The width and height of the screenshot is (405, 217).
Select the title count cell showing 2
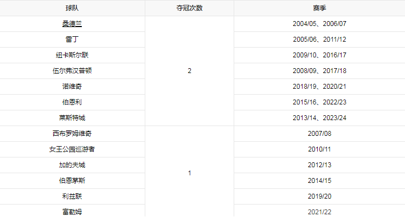[x=189, y=71]
